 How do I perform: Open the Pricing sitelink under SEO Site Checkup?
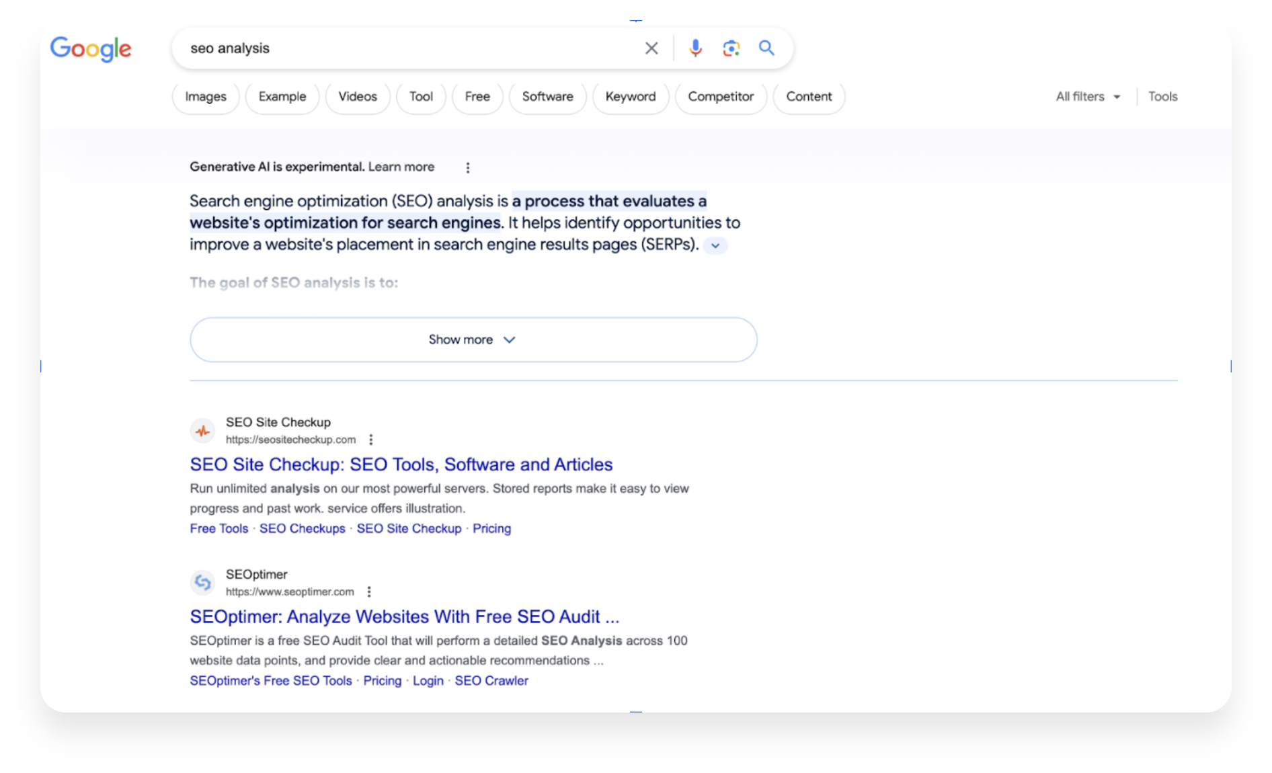(x=491, y=528)
